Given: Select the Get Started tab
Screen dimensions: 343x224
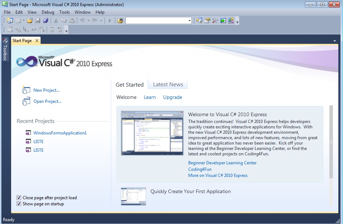Looking at the screenshot, I should click(x=130, y=84).
